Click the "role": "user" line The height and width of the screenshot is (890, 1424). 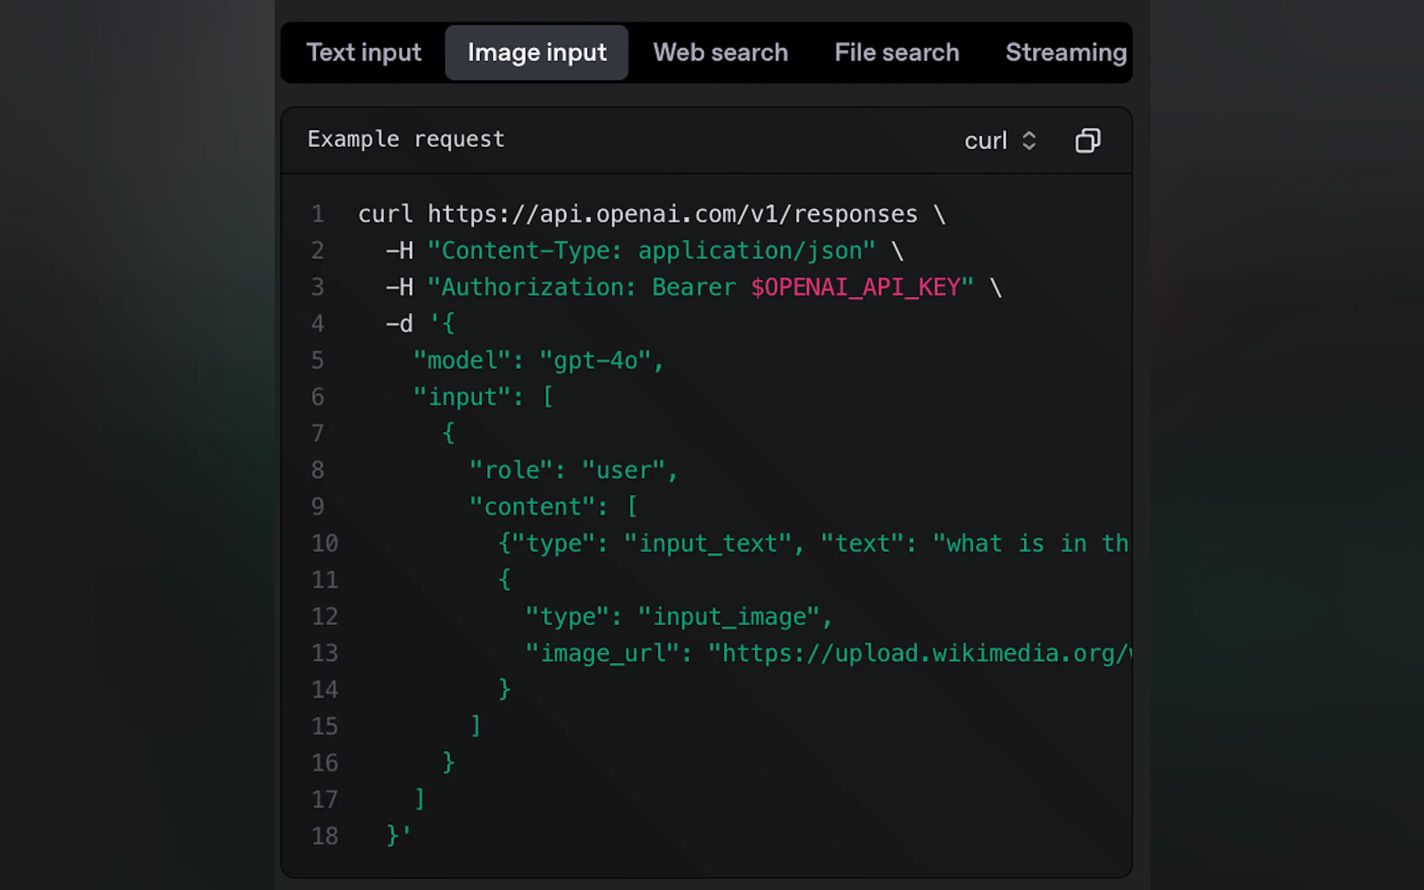[573, 470]
